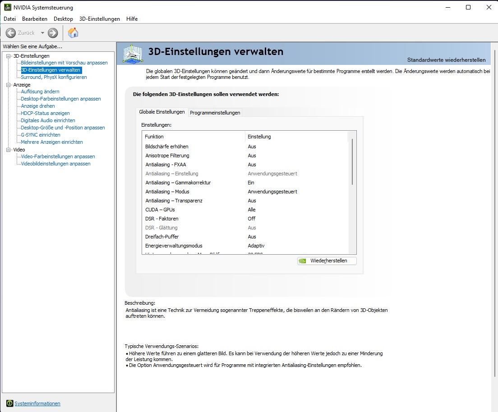The height and width of the screenshot is (412, 498).
Task: Open the Systeminformationen link
Action: (37, 403)
